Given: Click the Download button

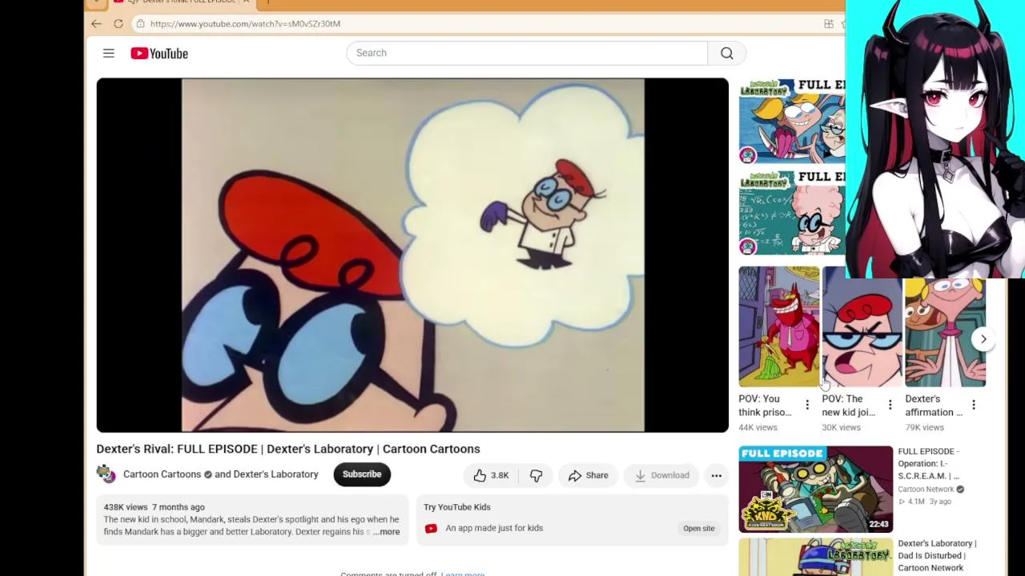Looking at the screenshot, I should (661, 475).
